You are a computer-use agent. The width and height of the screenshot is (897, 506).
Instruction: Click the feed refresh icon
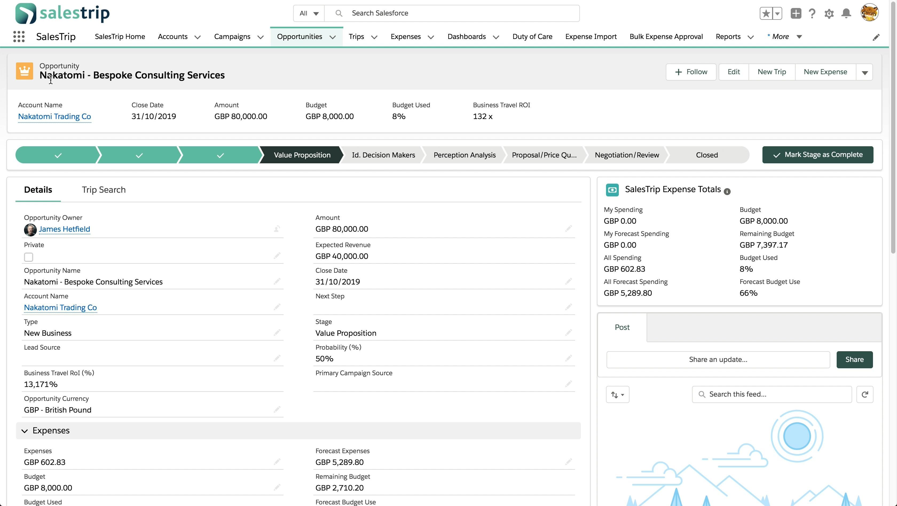[865, 394]
